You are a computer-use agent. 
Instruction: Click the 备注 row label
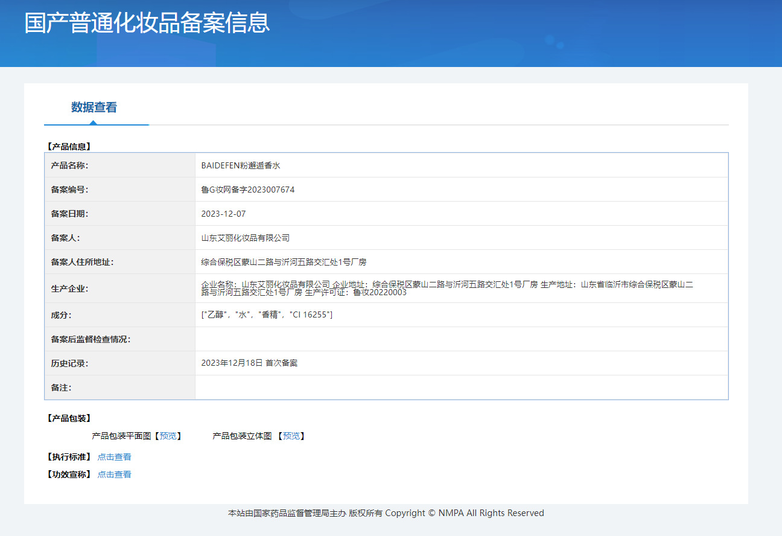62,388
